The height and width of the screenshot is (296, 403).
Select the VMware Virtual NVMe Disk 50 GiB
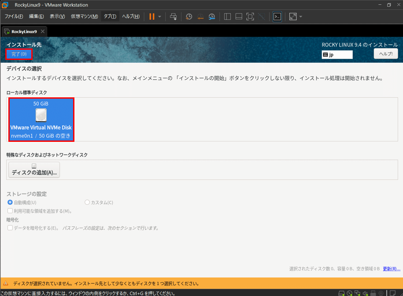[x=41, y=119]
